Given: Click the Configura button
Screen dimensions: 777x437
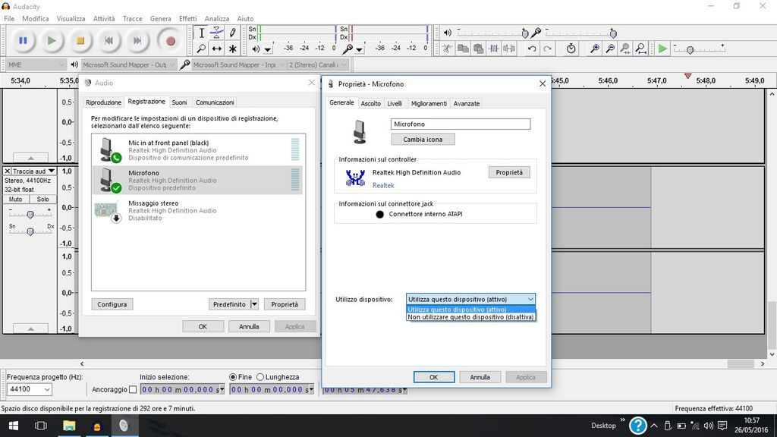Looking at the screenshot, I should click(112, 304).
